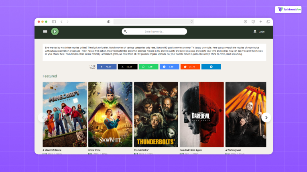Click the green play logo
Image resolution: width=307 pixels, height=172 pixels.
(x=55, y=31)
